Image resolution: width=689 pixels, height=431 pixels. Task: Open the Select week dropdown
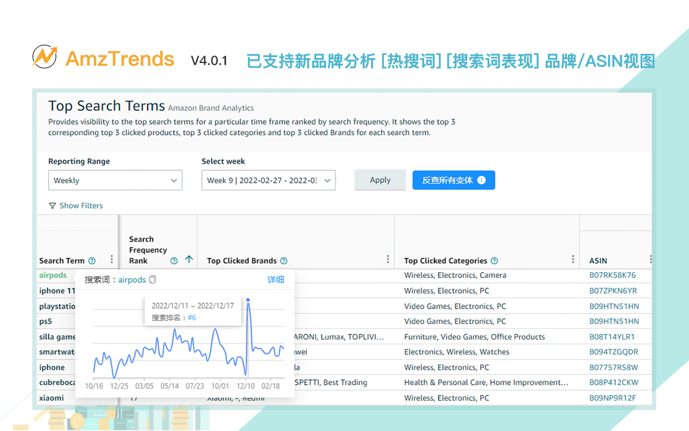tap(269, 180)
